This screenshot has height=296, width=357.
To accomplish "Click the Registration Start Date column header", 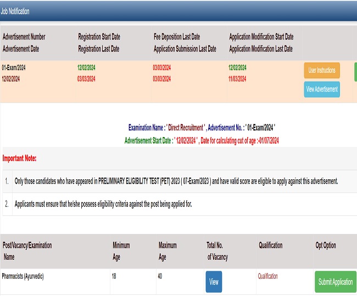I will 99,37.
